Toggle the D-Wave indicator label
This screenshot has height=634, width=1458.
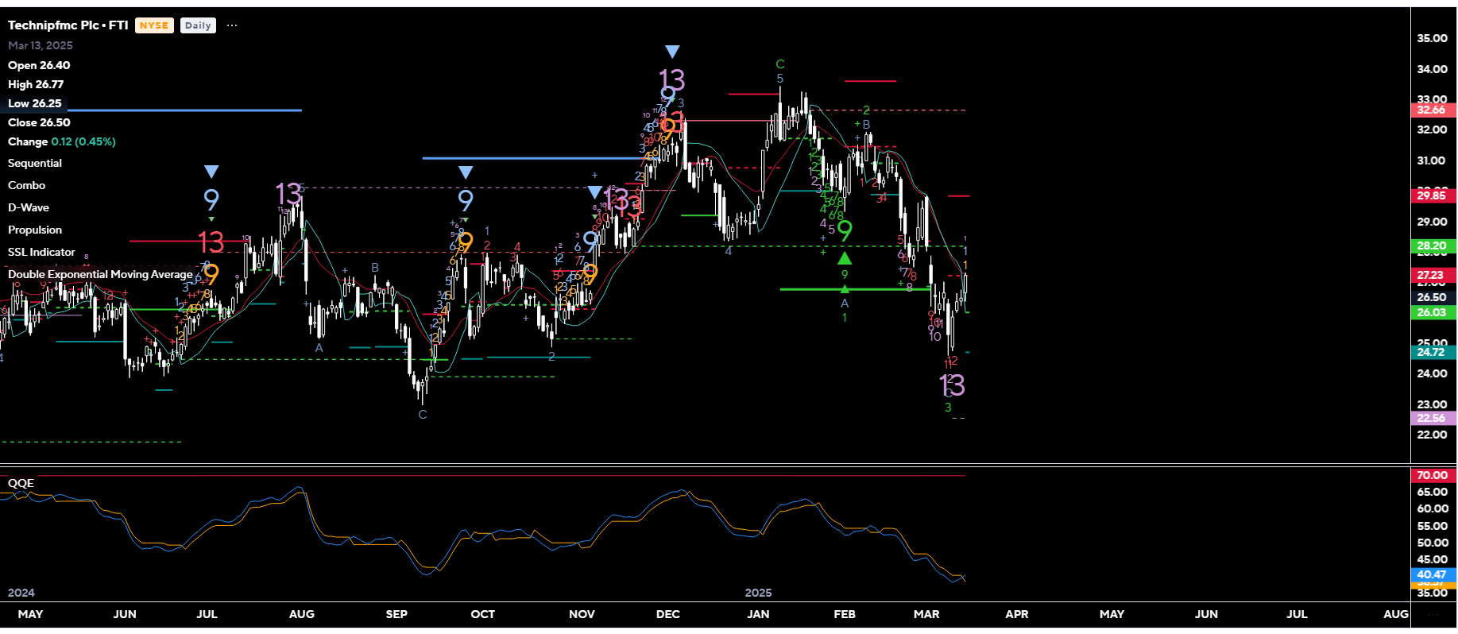click(x=29, y=207)
